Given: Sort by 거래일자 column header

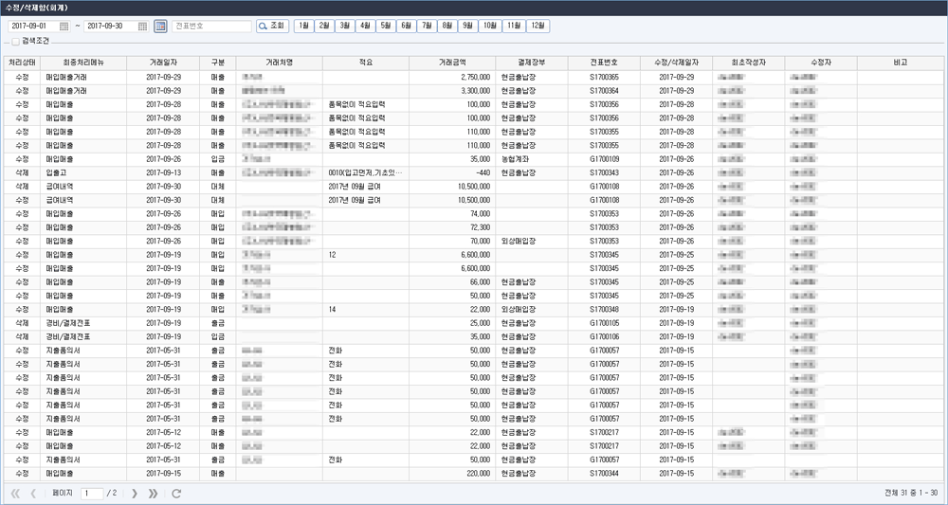Looking at the screenshot, I should tap(163, 63).
